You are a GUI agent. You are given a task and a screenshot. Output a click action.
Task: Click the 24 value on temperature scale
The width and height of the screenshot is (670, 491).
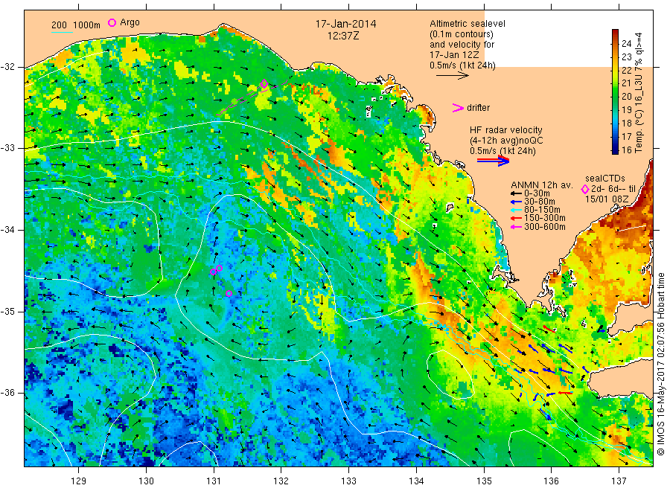pos(626,43)
